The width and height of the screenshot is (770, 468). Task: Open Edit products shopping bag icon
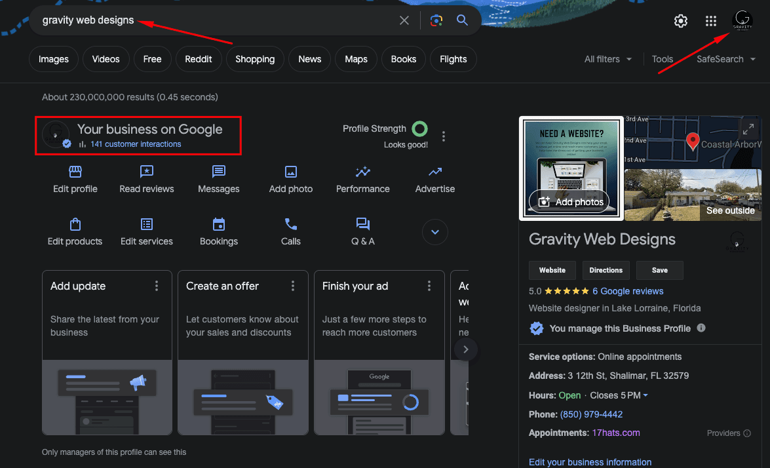(75, 224)
